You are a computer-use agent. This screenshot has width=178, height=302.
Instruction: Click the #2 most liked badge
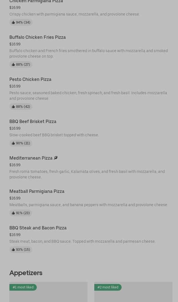pyautogui.click(x=108, y=287)
